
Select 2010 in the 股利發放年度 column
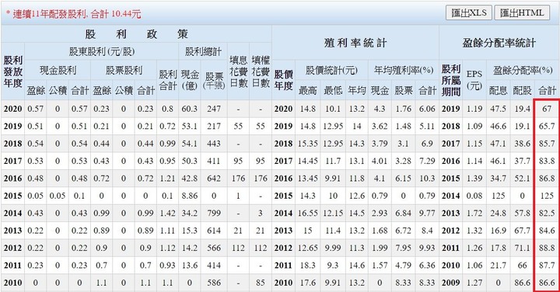pos(13,283)
